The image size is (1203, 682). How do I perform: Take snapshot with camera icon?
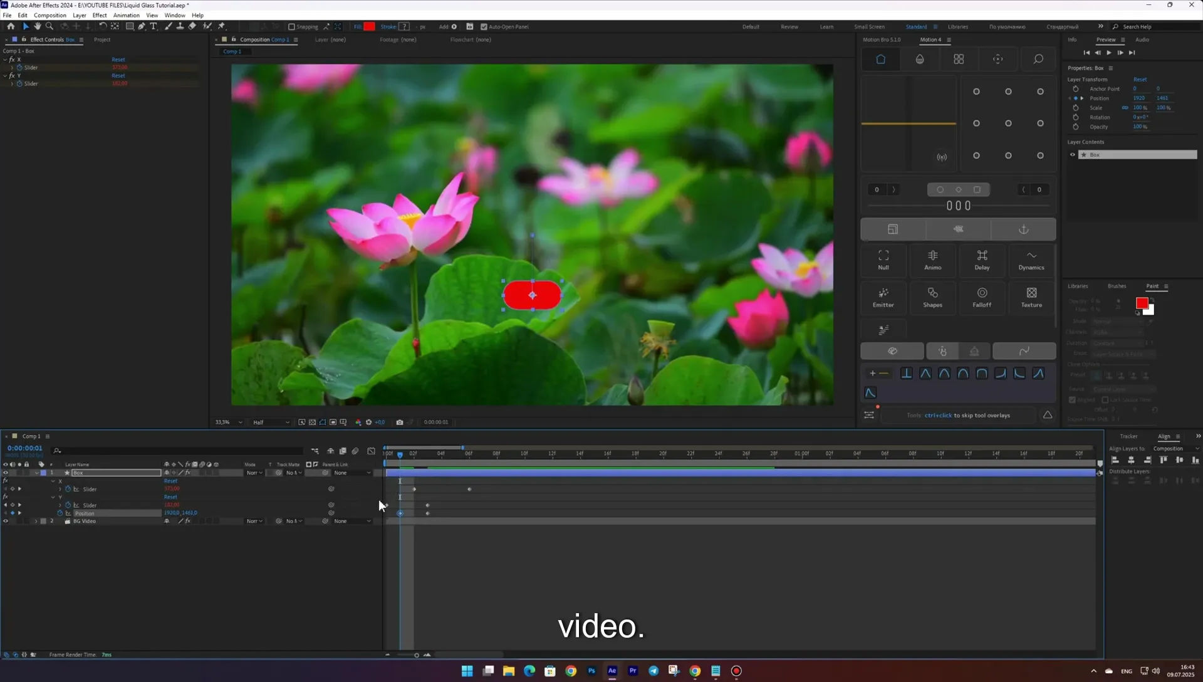click(x=400, y=422)
